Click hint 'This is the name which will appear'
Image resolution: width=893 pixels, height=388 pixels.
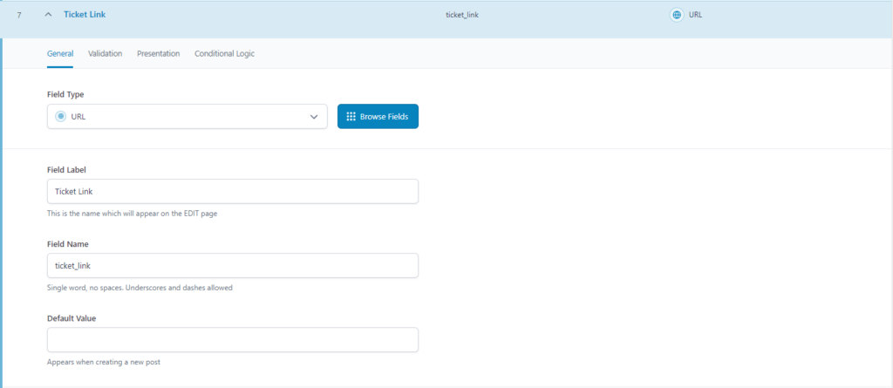pyautogui.click(x=133, y=214)
